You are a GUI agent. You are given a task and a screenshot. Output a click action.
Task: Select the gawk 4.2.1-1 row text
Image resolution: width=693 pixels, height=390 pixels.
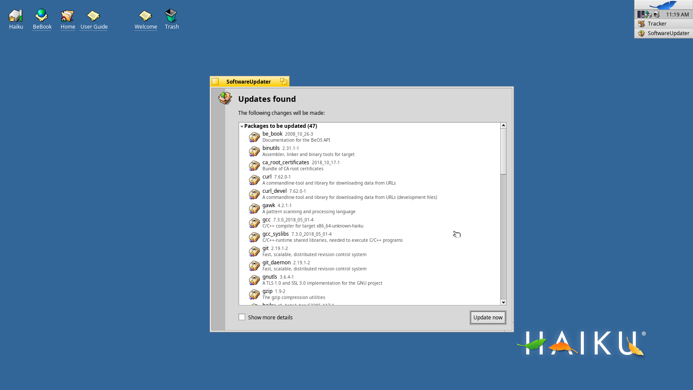(277, 205)
